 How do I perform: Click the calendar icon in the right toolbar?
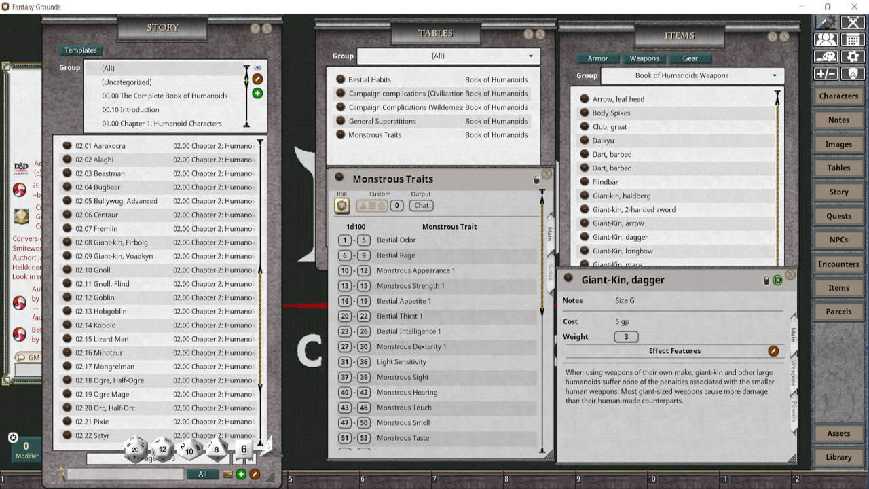(x=853, y=39)
